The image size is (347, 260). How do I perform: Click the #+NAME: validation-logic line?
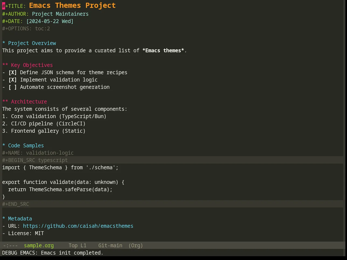tap(38, 153)
